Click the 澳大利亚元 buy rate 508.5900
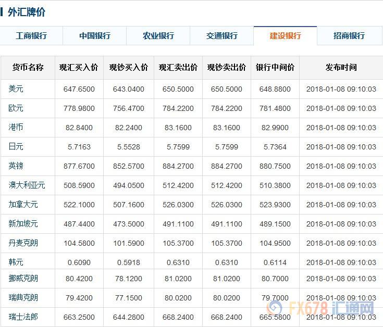Viewport: 383px width, 327px height. click(x=79, y=185)
